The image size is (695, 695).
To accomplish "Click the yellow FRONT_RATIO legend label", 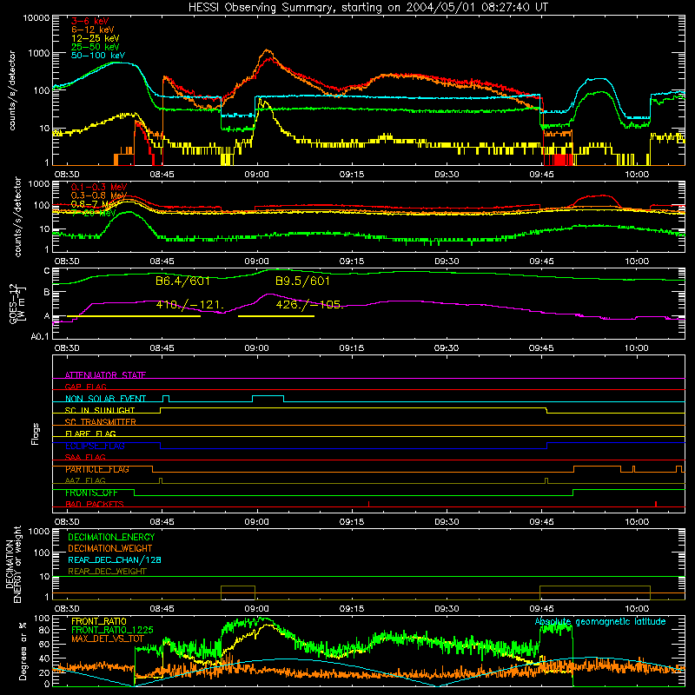I will pyautogui.click(x=99, y=621).
